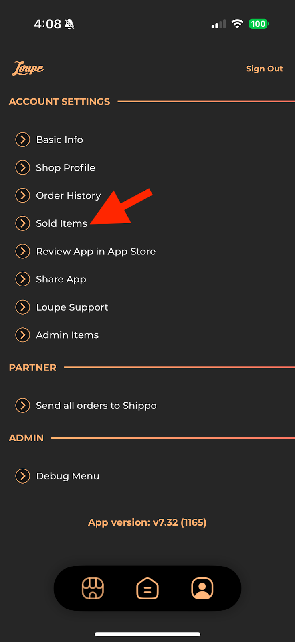Tap the app version text
Image resolution: width=295 pixels, height=642 pixels.
(x=147, y=522)
